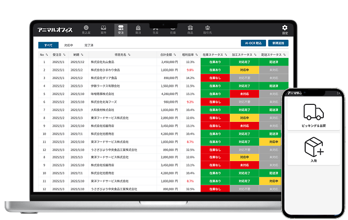The width and height of the screenshot is (348, 220).
Task: Open the 在庫 navigation item
Action: 173,32
